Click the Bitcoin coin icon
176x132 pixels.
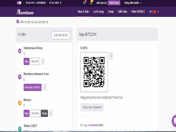click(x=20, y=103)
